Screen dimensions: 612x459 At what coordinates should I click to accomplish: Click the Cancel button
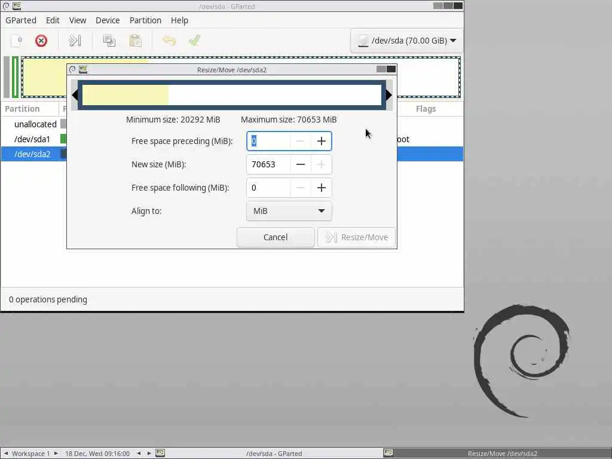(276, 237)
